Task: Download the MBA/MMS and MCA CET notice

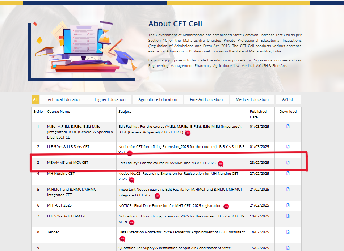Action: click(288, 162)
